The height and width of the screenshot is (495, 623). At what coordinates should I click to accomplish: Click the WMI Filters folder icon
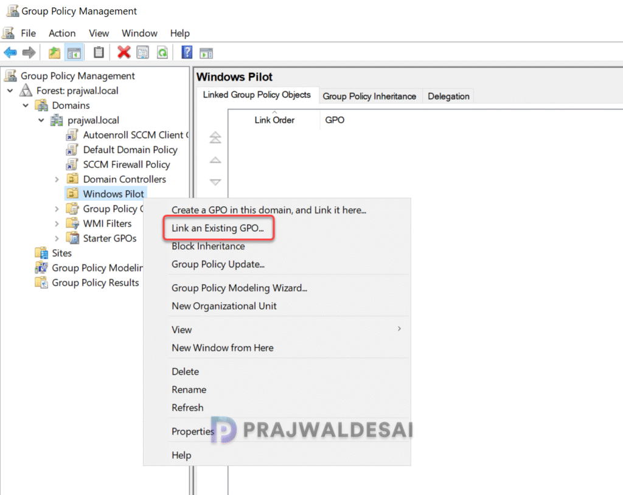(72, 223)
